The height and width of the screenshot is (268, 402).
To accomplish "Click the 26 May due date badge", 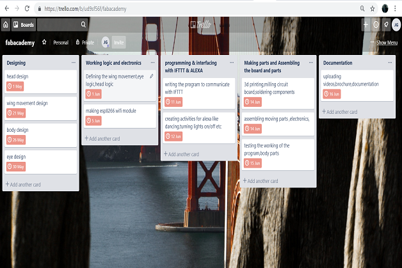I will tap(16, 140).
